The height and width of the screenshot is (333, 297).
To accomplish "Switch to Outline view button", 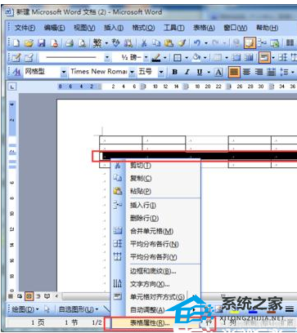I will [x=38, y=296].
